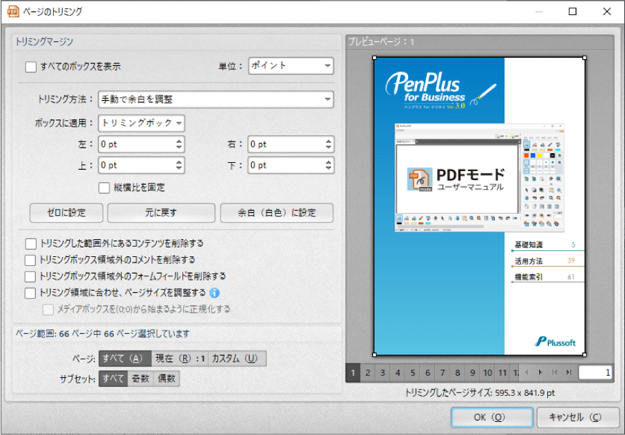This screenshot has width=625, height=435.
Task: Click the bottom-left crop handle on preview
Action: pyautogui.click(x=374, y=355)
